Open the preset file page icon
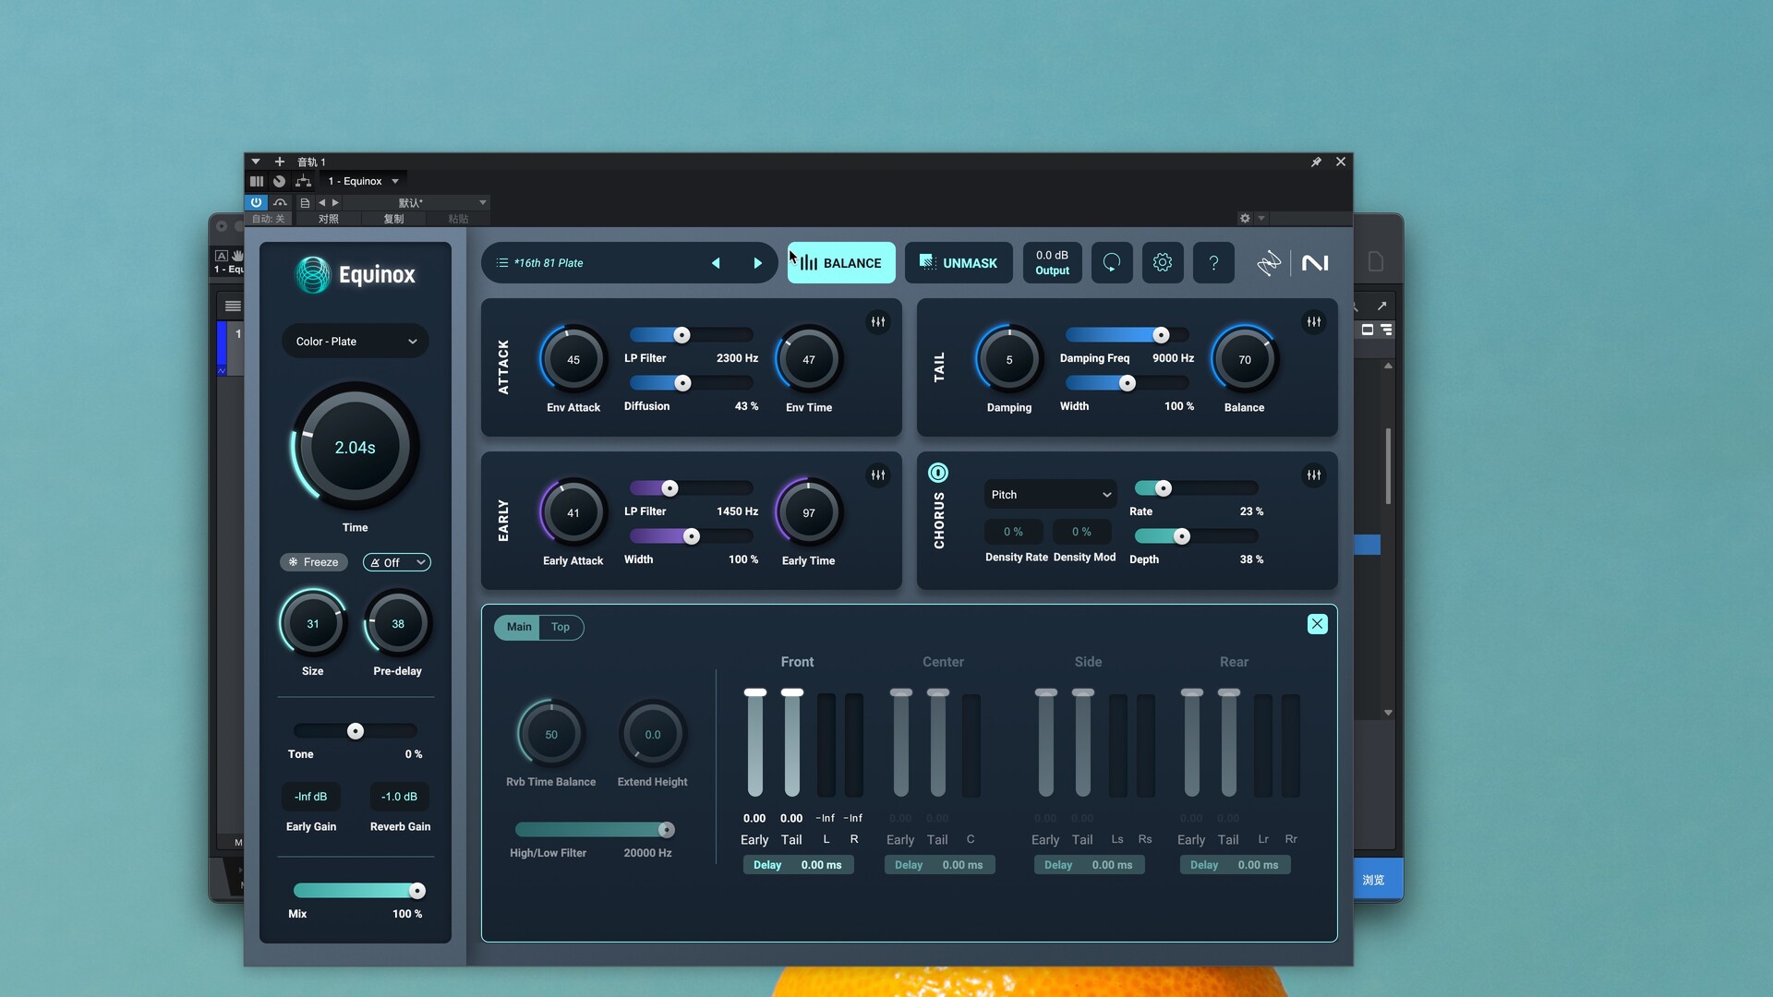 (305, 202)
